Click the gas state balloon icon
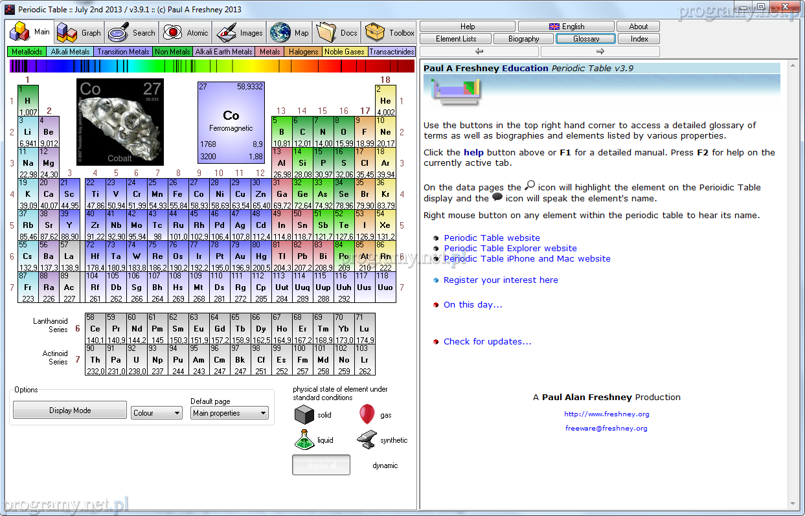 point(367,414)
